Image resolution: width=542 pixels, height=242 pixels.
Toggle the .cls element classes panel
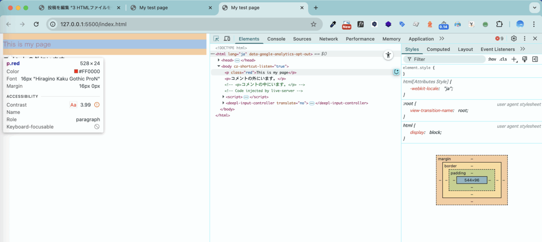click(x=503, y=59)
